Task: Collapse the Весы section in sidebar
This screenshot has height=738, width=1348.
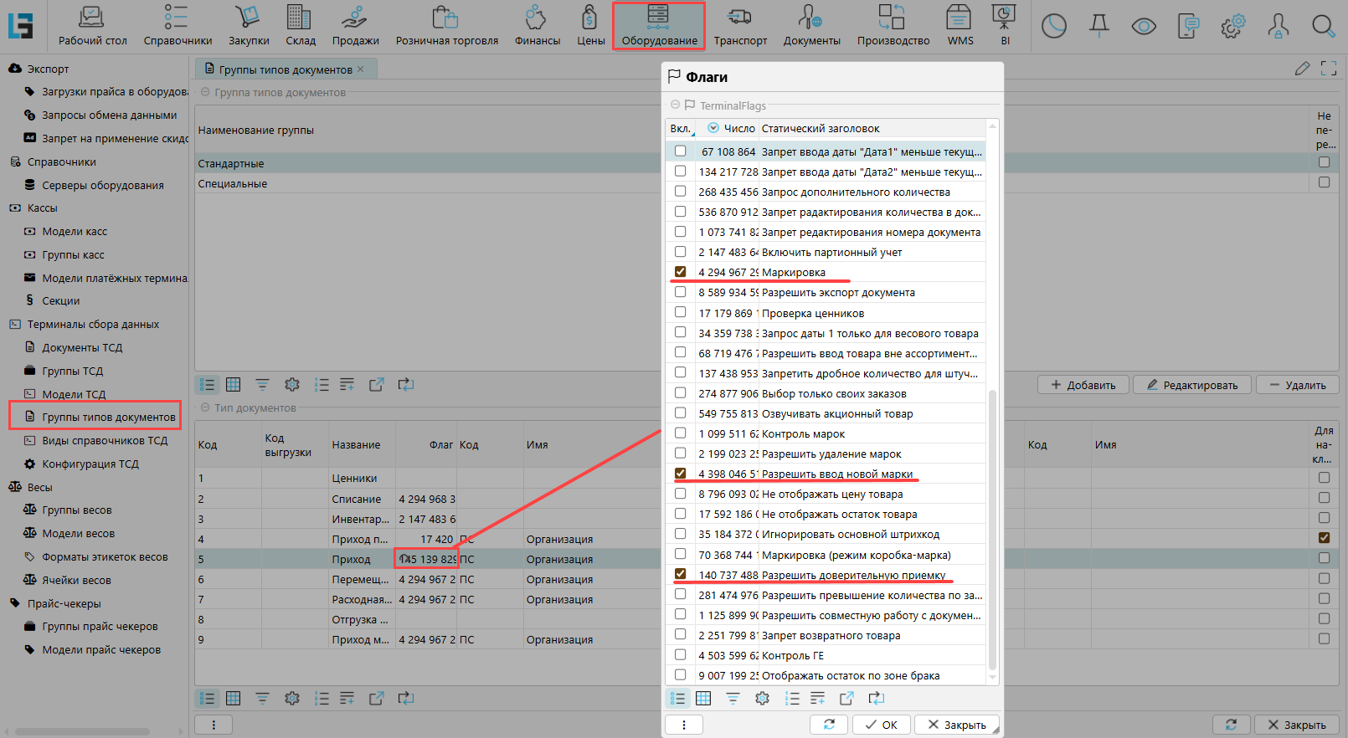Action: pos(15,487)
